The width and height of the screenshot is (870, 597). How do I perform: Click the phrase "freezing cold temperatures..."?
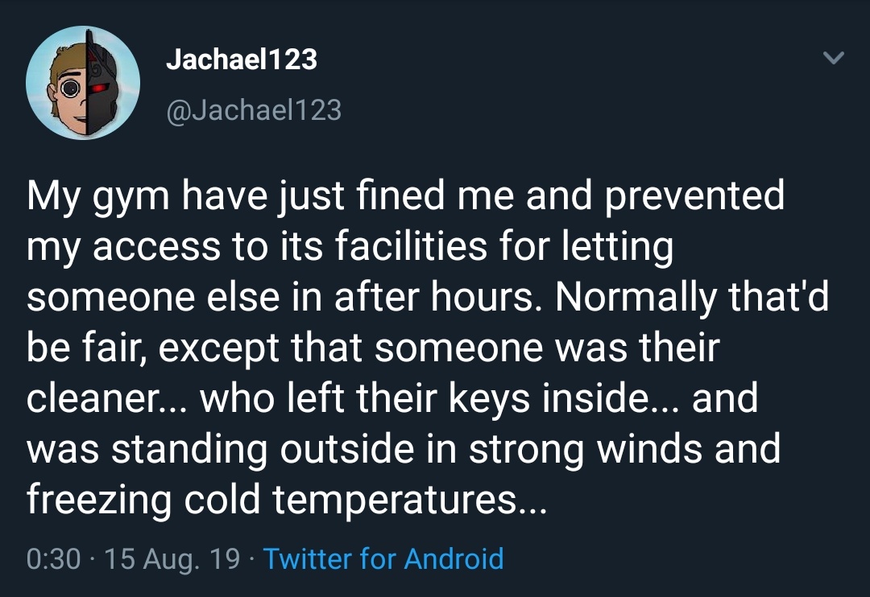(287, 501)
